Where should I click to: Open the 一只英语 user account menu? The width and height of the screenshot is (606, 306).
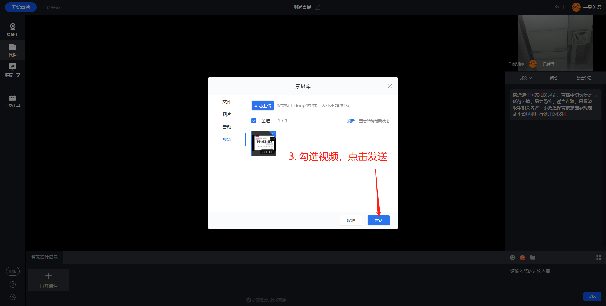[586, 7]
